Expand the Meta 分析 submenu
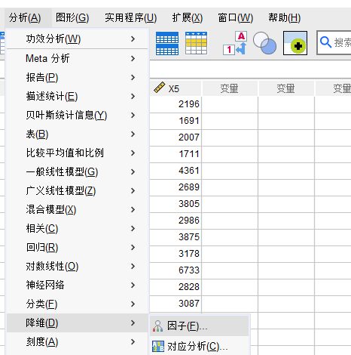The width and height of the screenshot is (351, 355). tap(77, 58)
